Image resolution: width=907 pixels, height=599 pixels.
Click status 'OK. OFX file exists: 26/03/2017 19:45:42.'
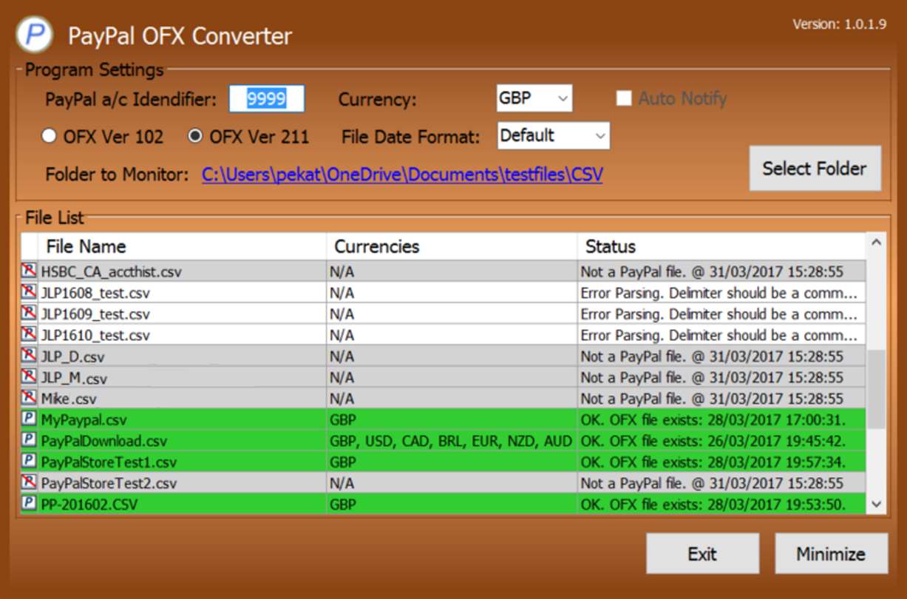tap(713, 441)
